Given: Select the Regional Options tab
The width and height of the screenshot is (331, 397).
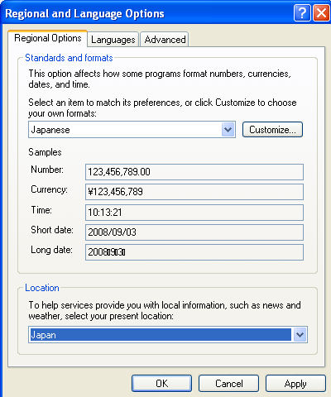Looking at the screenshot, I should pyautogui.click(x=48, y=38).
